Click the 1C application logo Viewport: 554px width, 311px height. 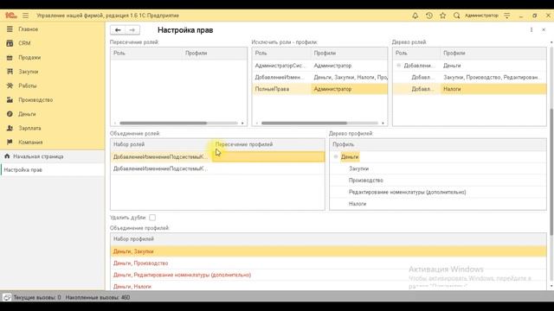click(x=10, y=16)
